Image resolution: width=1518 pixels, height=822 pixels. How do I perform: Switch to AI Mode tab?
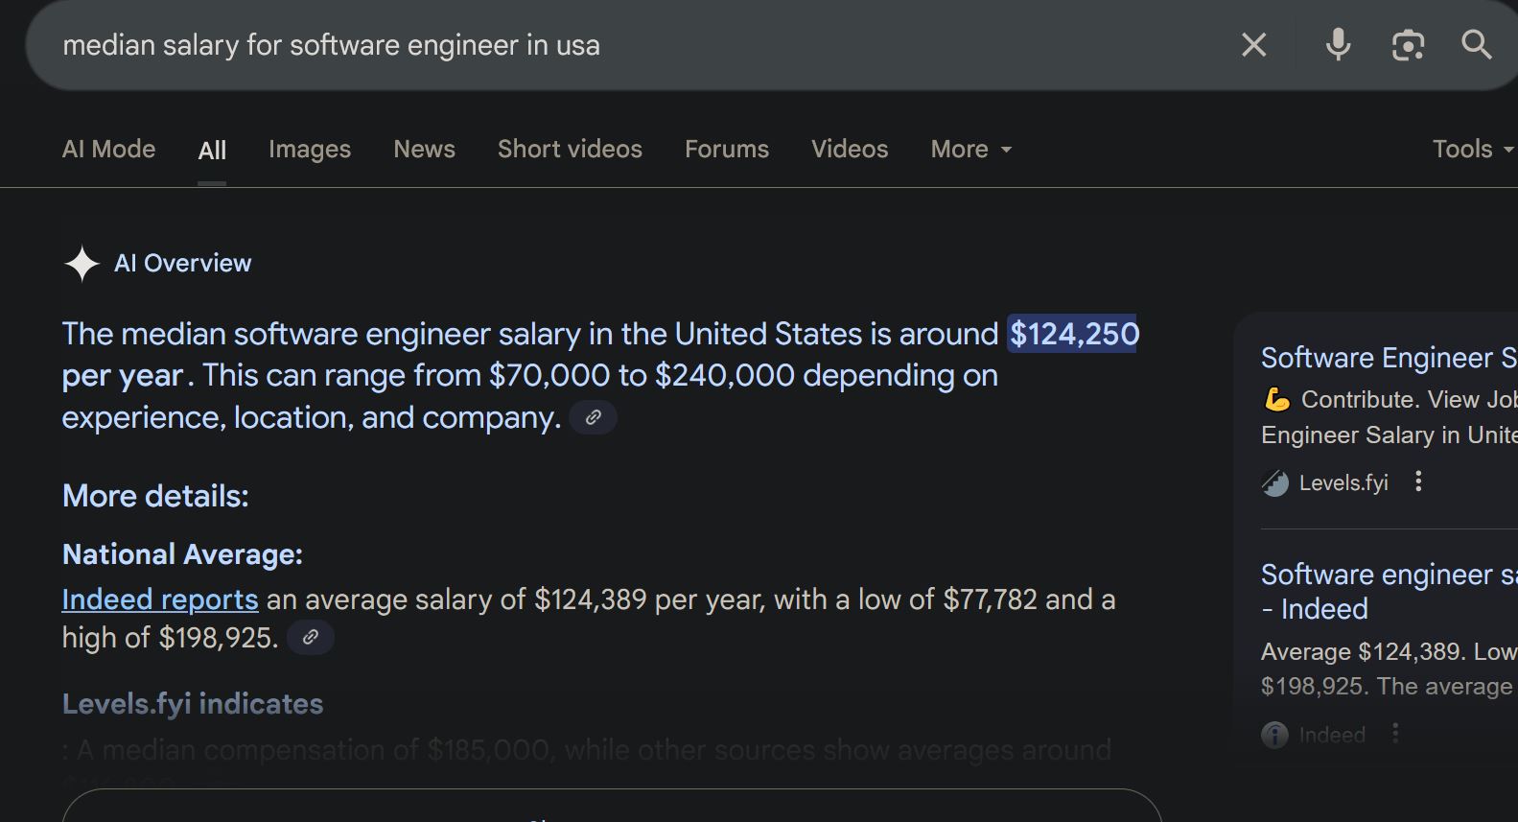coord(108,149)
